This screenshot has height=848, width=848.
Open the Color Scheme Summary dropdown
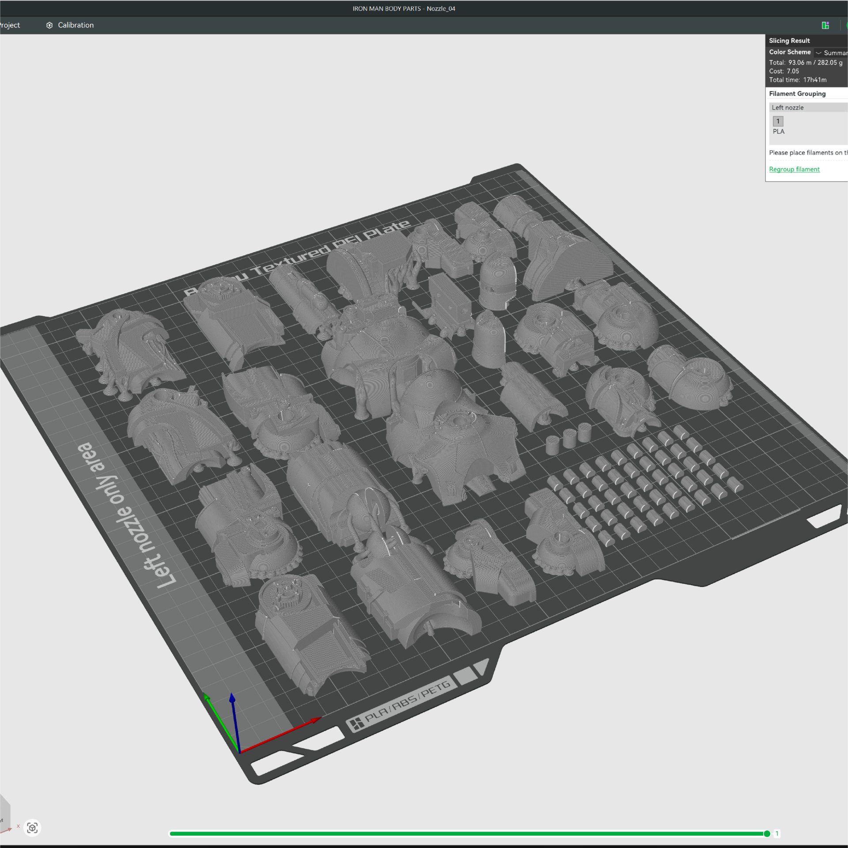pos(831,53)
